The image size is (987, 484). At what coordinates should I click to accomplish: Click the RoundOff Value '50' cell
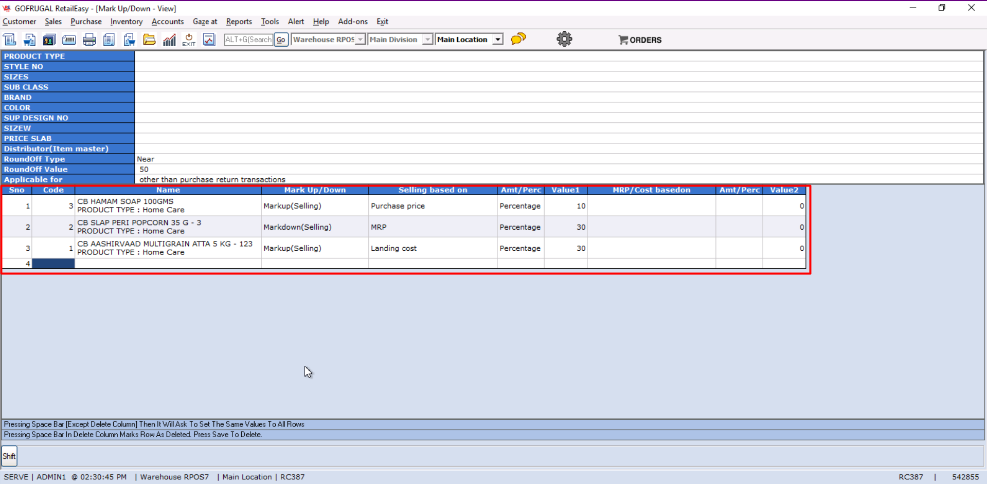click(x=144, y=169)
